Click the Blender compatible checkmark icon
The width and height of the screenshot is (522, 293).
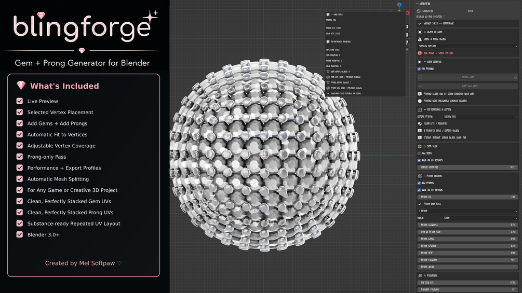420,23
